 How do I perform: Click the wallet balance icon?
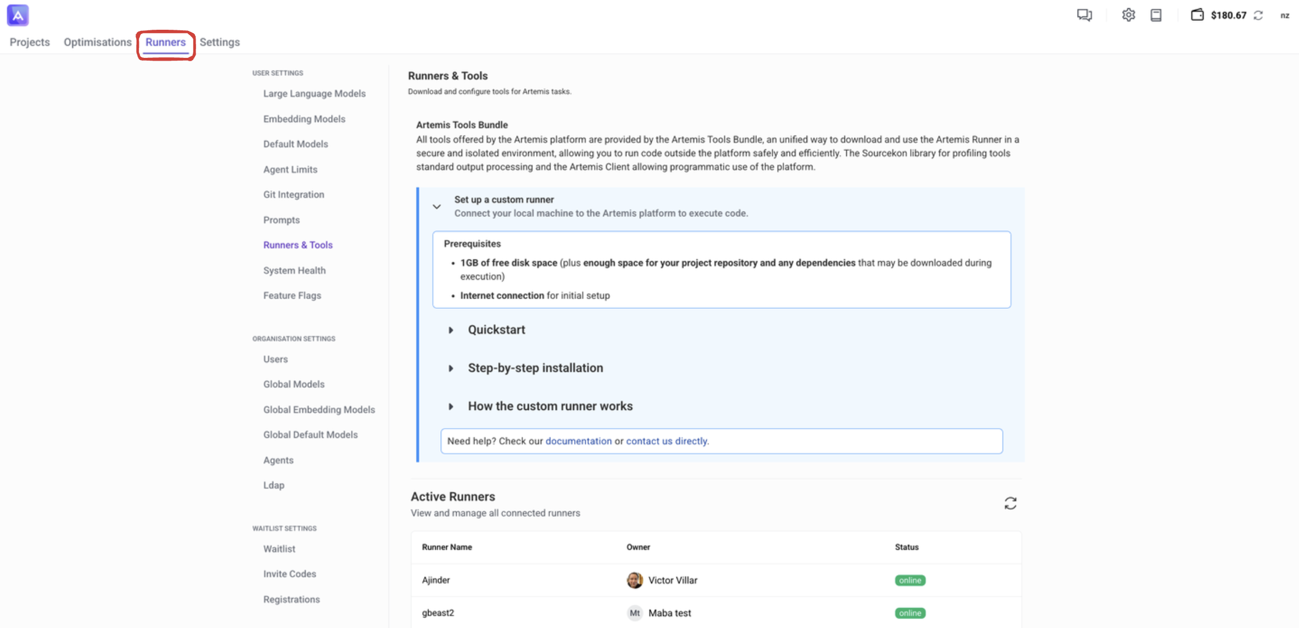pos(1197,15)
